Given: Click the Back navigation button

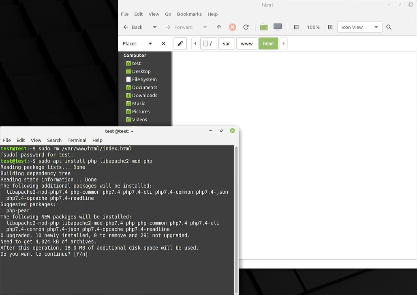Looking at the screenshot, I should [x=133, y=27].
